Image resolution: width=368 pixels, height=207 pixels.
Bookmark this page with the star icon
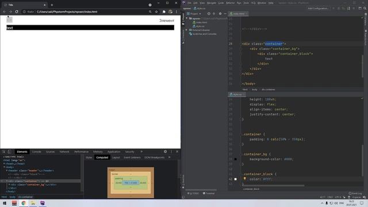156,11
